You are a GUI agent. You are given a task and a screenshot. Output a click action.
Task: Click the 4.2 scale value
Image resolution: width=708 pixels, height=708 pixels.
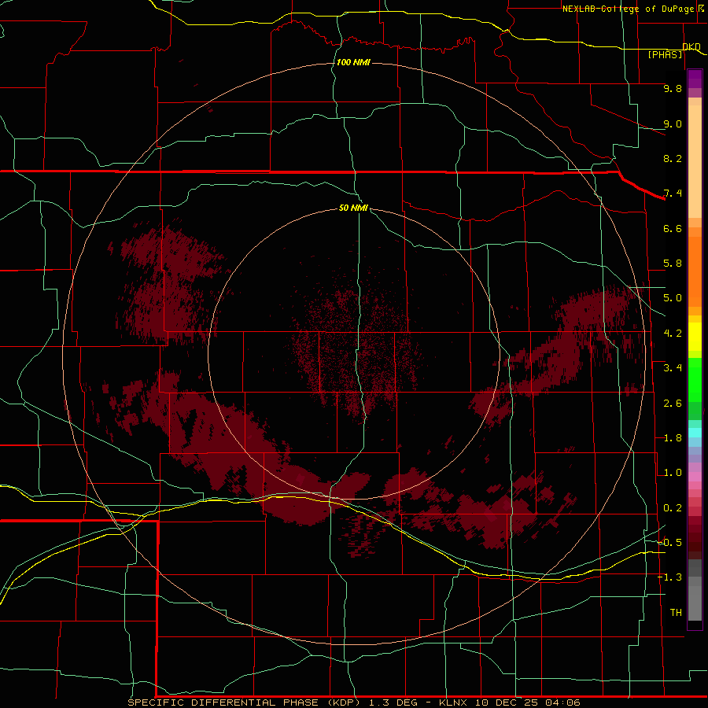[x=673, y=334]
